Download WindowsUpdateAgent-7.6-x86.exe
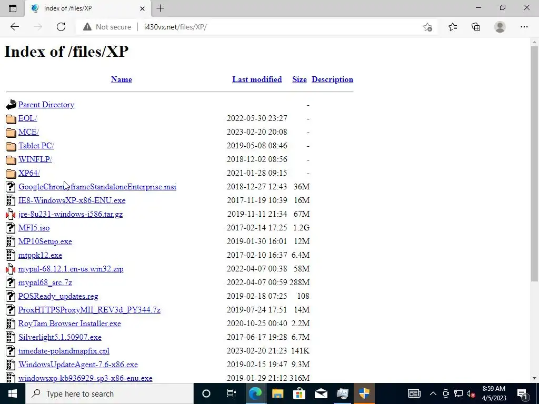This screenshot has width=539, height=404. click(78, 365)
